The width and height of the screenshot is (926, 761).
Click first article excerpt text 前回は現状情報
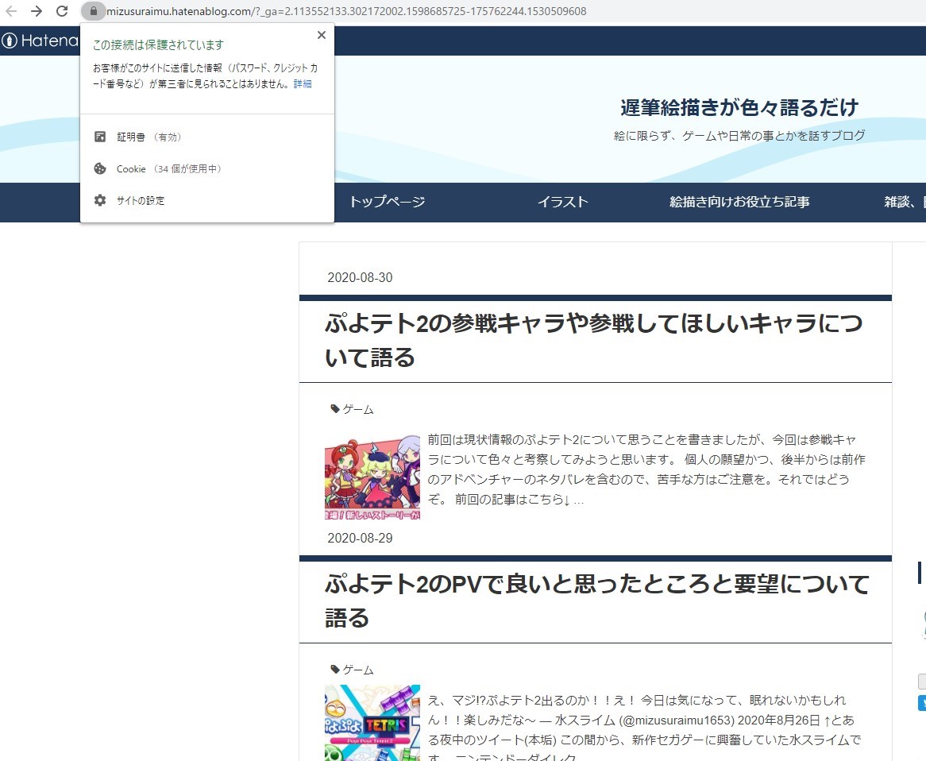646,469
